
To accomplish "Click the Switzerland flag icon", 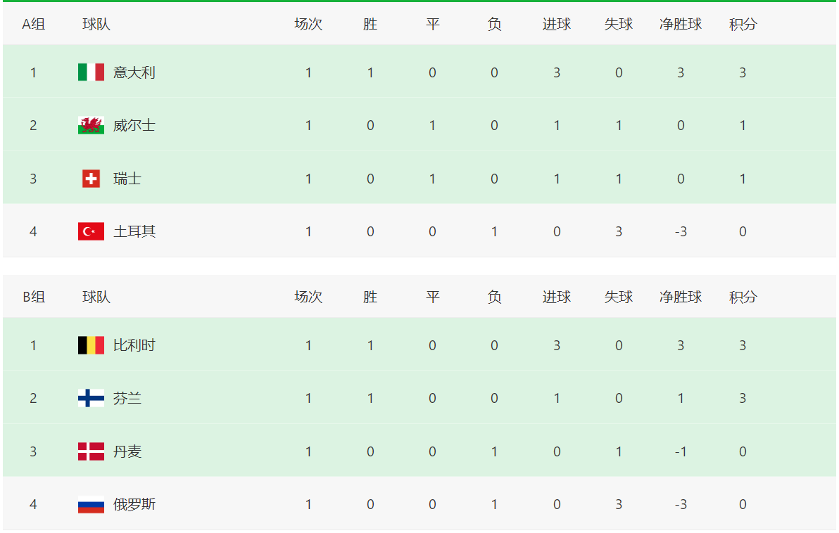I will coord(91,179).
